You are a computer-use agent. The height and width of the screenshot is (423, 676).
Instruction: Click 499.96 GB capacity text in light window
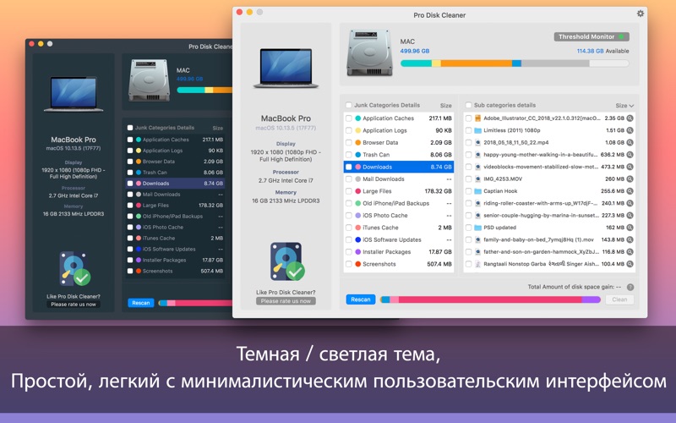(415, 51)
